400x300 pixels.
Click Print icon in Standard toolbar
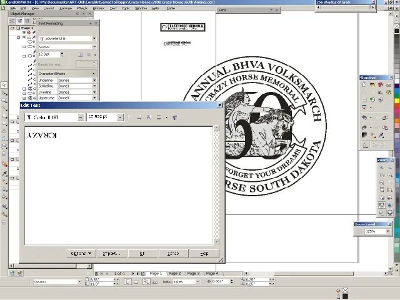389,85
